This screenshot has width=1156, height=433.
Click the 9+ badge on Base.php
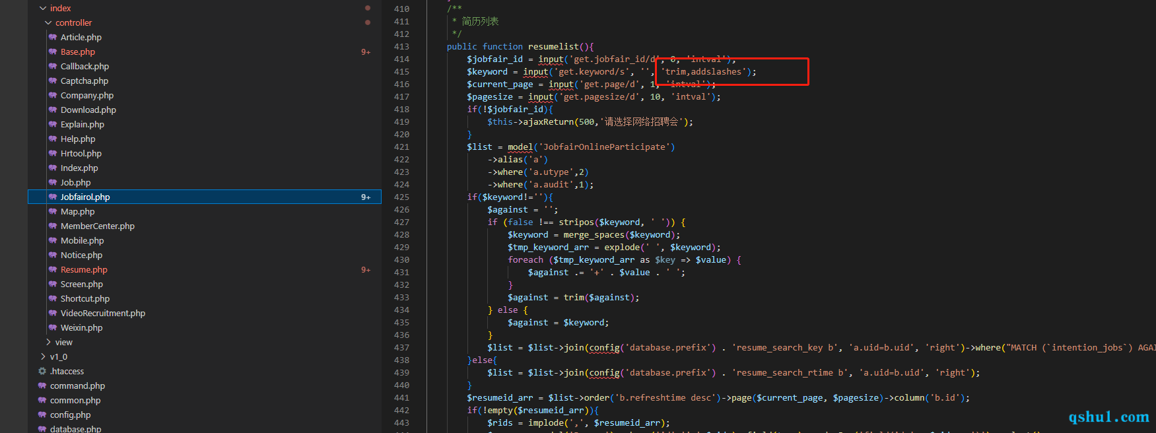pyautogui.click(x=366, y=51)
